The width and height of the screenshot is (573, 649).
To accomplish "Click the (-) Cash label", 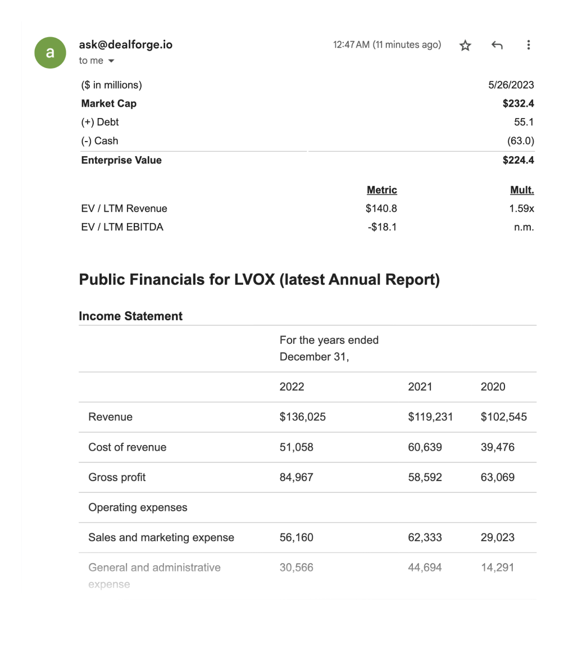I will [99, 140].
